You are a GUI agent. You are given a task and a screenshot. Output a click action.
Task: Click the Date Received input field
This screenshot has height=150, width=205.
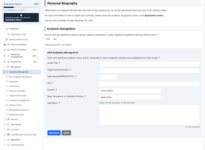click(108, 77)
